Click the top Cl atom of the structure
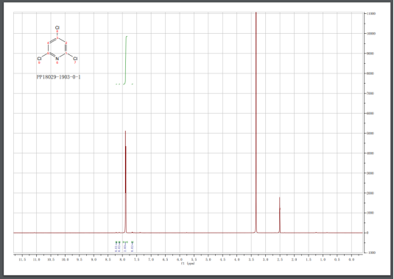This screenshot has height=279, width=394. coord(57,28)
